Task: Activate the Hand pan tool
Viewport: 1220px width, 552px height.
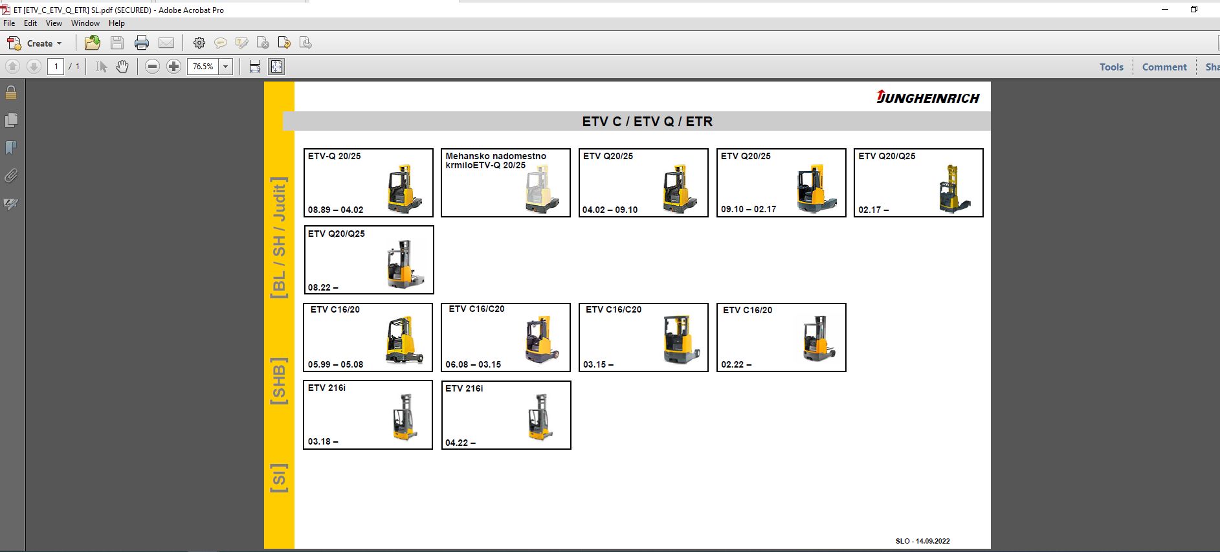Action: [122, 67]
